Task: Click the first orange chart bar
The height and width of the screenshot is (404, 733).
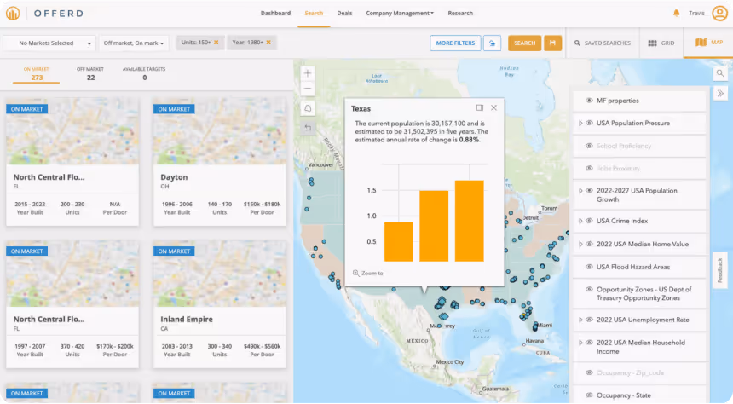Action: point(398,242)
